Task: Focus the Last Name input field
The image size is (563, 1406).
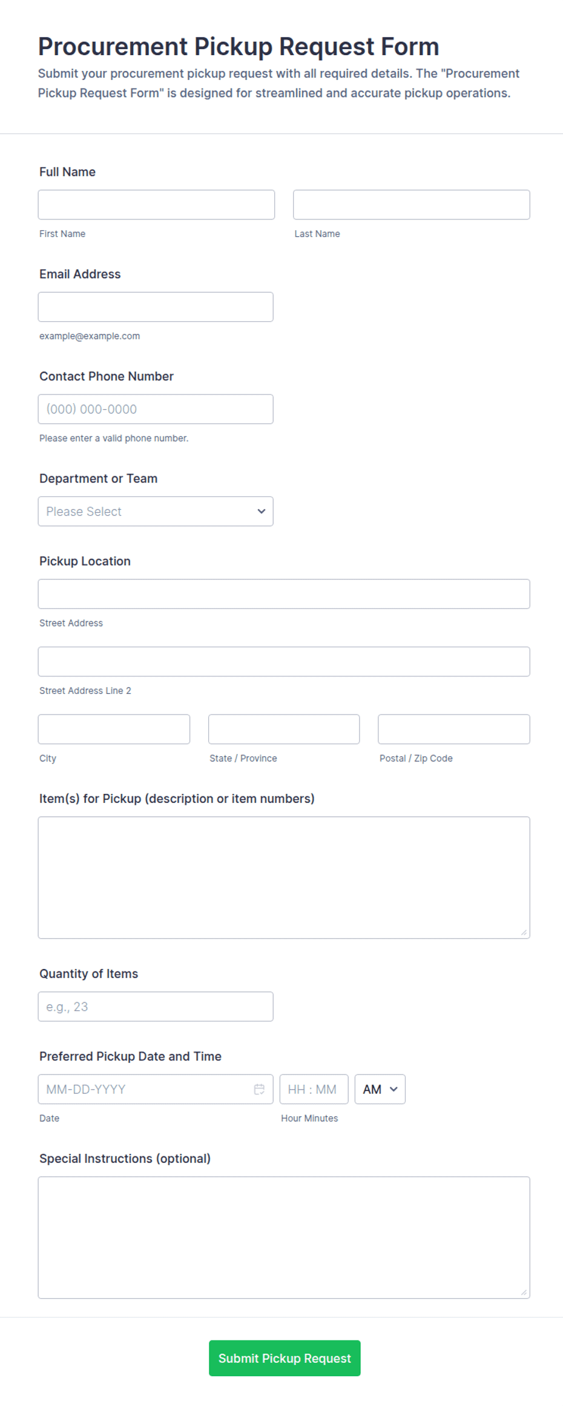Action: pos(412,205)
